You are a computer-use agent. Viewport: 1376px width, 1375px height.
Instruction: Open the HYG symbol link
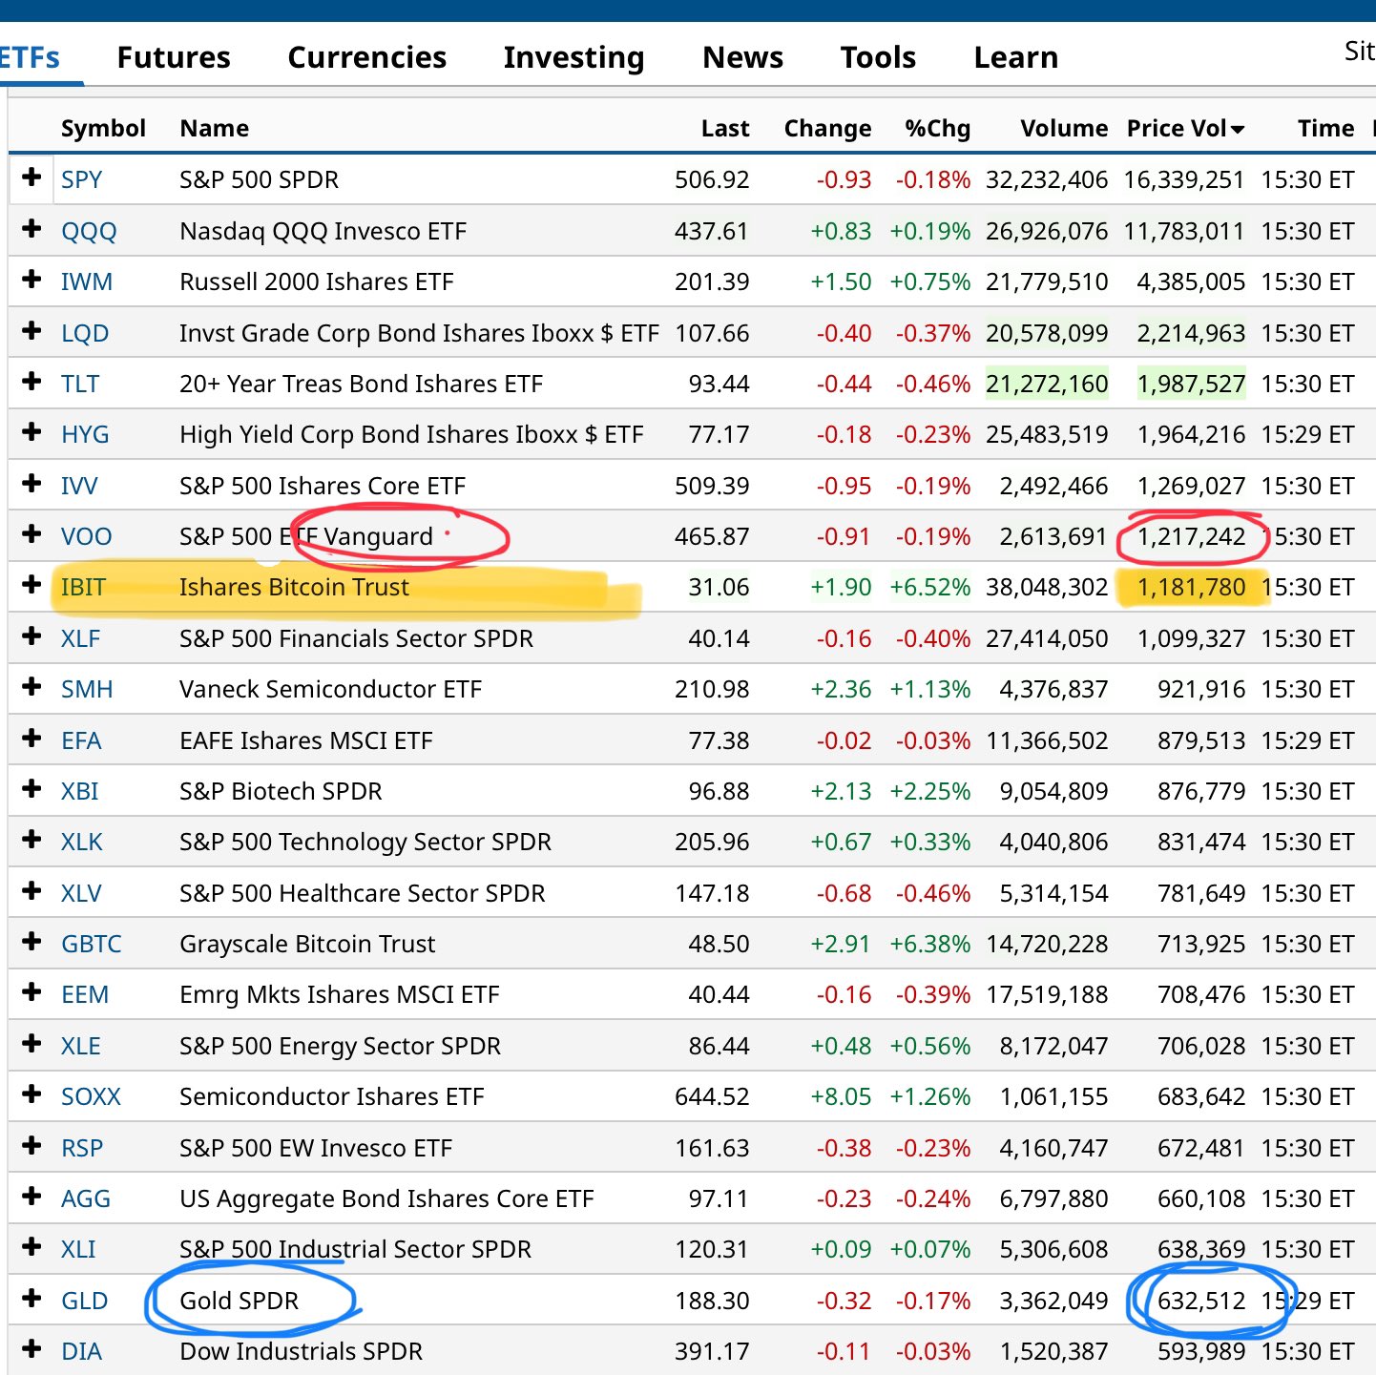[85, 434]
